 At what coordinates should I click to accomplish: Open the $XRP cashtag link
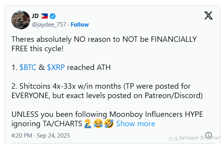[56, 67]
